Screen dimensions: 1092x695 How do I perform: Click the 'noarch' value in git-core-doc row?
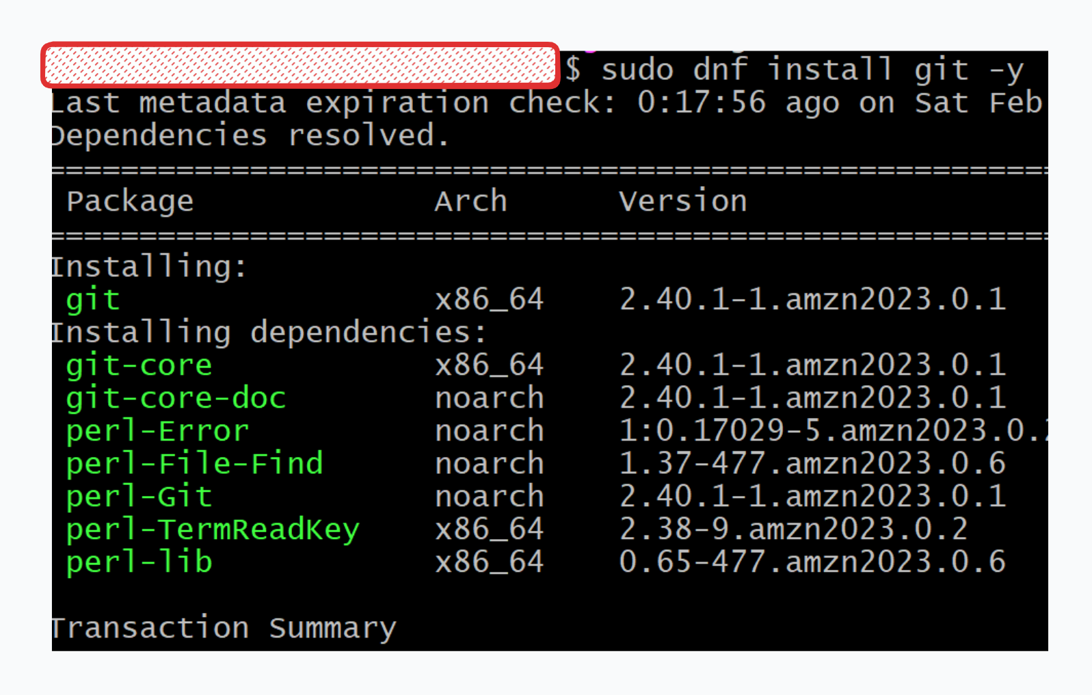pyautogui.click(x=490, y=398)
